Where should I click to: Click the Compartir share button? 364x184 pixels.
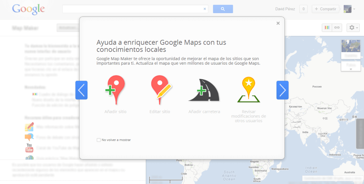[326, 9]
